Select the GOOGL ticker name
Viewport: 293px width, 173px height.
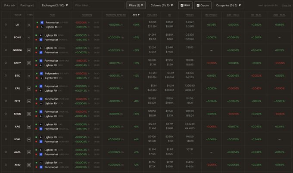coord(17,50)
